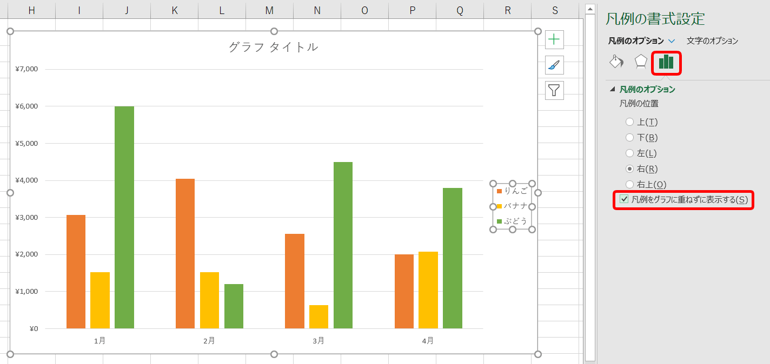Select the Legend Options bar chart icon
This screenshot has height=364, width=770.
[666, 62]
